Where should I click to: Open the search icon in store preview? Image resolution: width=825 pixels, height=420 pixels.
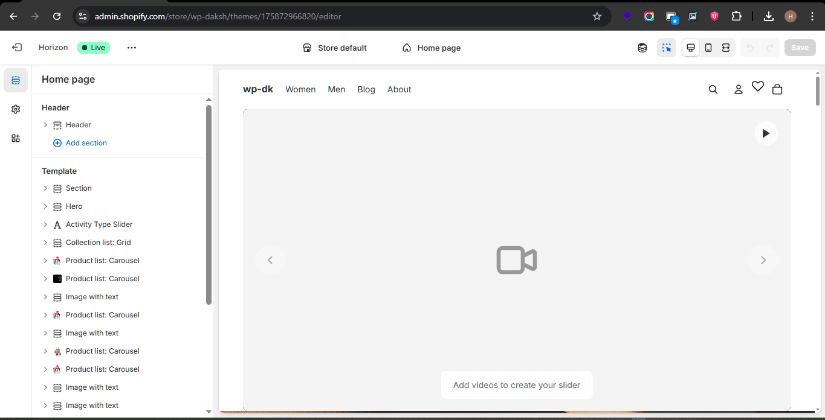(713, 89)
